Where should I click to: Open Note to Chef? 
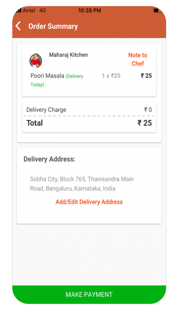138,59
